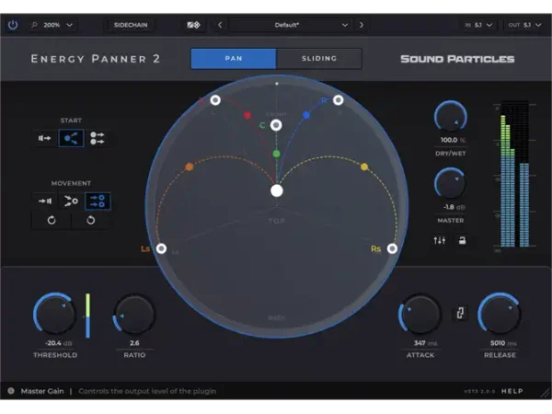Click the Rs surround speaker node

(392, 249)
